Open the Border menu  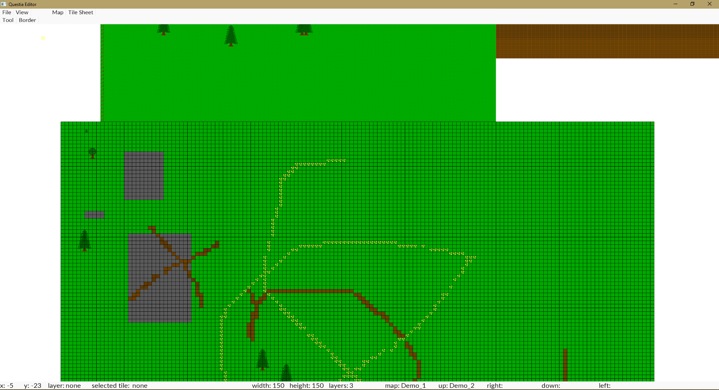click(x=27, y=20)
